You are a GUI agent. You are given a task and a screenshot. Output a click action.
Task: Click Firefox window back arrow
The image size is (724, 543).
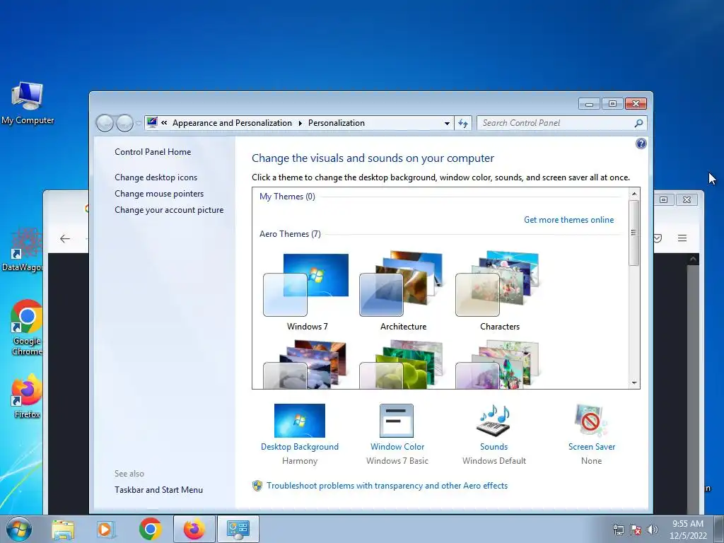65,238
